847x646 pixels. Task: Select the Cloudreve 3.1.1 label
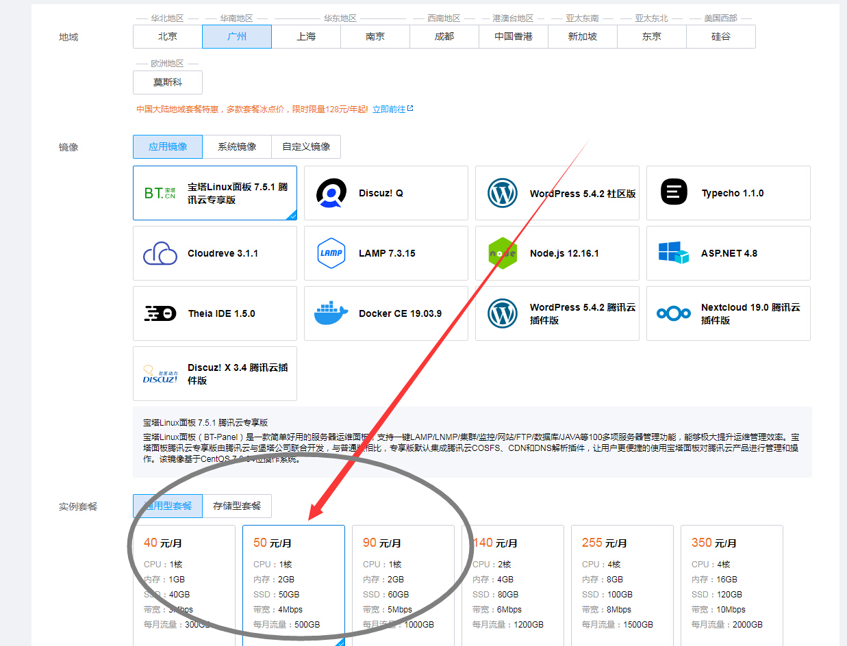pyautogui.click(x=223, y=254)
